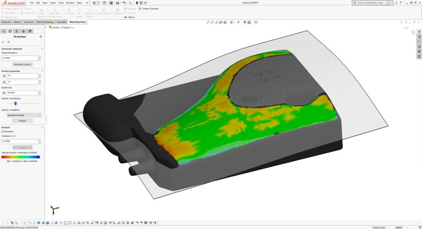
Task: Click the Preview button
Action: click(22, 120)
